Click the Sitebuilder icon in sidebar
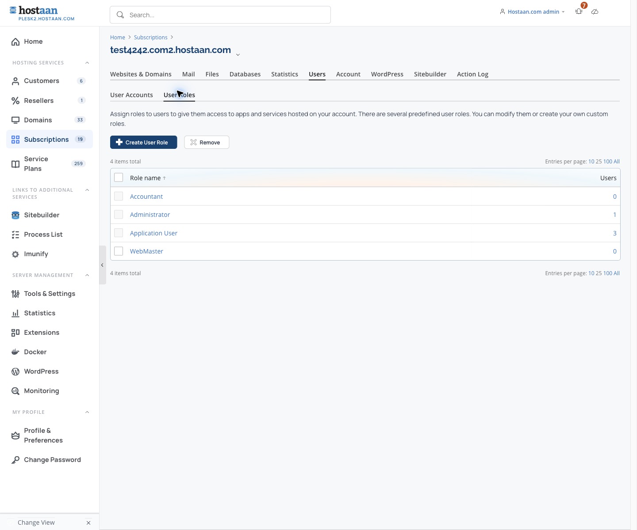This screenshot has height=530, width=637. 15,215
